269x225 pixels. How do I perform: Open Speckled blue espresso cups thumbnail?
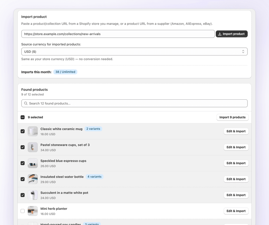[33, 163]
